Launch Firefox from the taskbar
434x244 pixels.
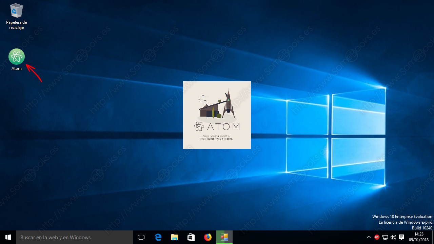point(208,237)
